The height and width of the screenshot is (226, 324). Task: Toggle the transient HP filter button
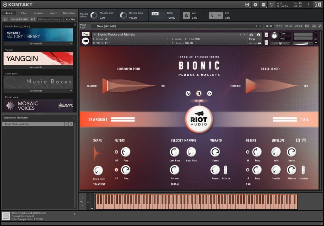(116, 152)
